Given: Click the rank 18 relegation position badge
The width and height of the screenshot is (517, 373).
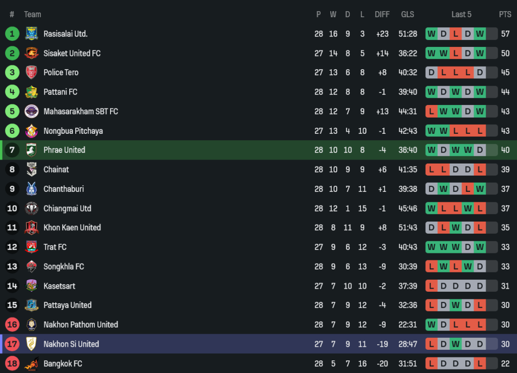Looking at the screenshot, I should [x=12, y=363].
